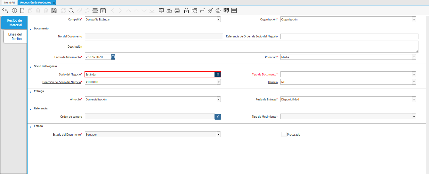
Task: Collapse the Referencia section
Action: coord(31,109)
